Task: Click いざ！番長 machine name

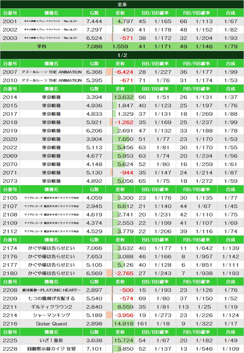Action: (x=51, y=340)
